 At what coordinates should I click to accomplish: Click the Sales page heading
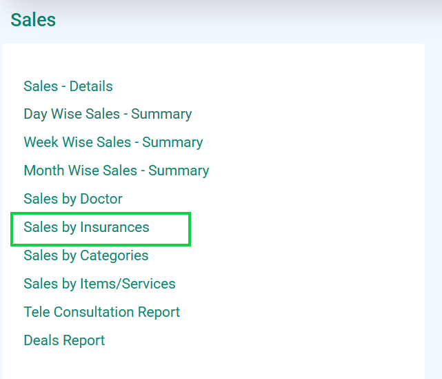tap(33, 20)
